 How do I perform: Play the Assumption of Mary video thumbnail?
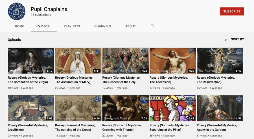(78, 61)
